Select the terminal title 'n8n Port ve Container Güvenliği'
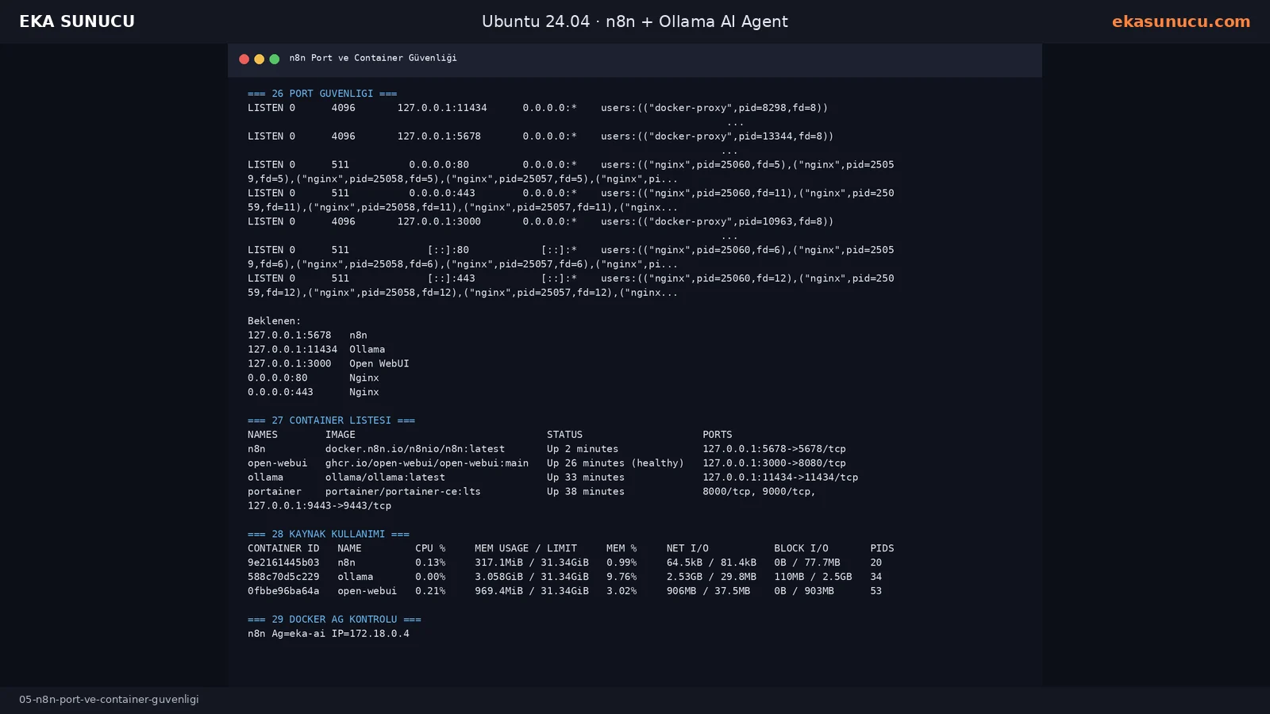This screenshot has width=1270, height=714. [x=373, y=58]
